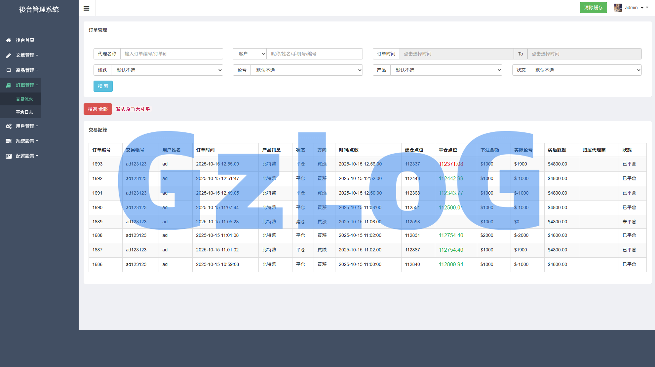This screenshot has height=367, width=655.
Task: Click the laptop icon for 產品管理
Action: (x=9, y=70)
